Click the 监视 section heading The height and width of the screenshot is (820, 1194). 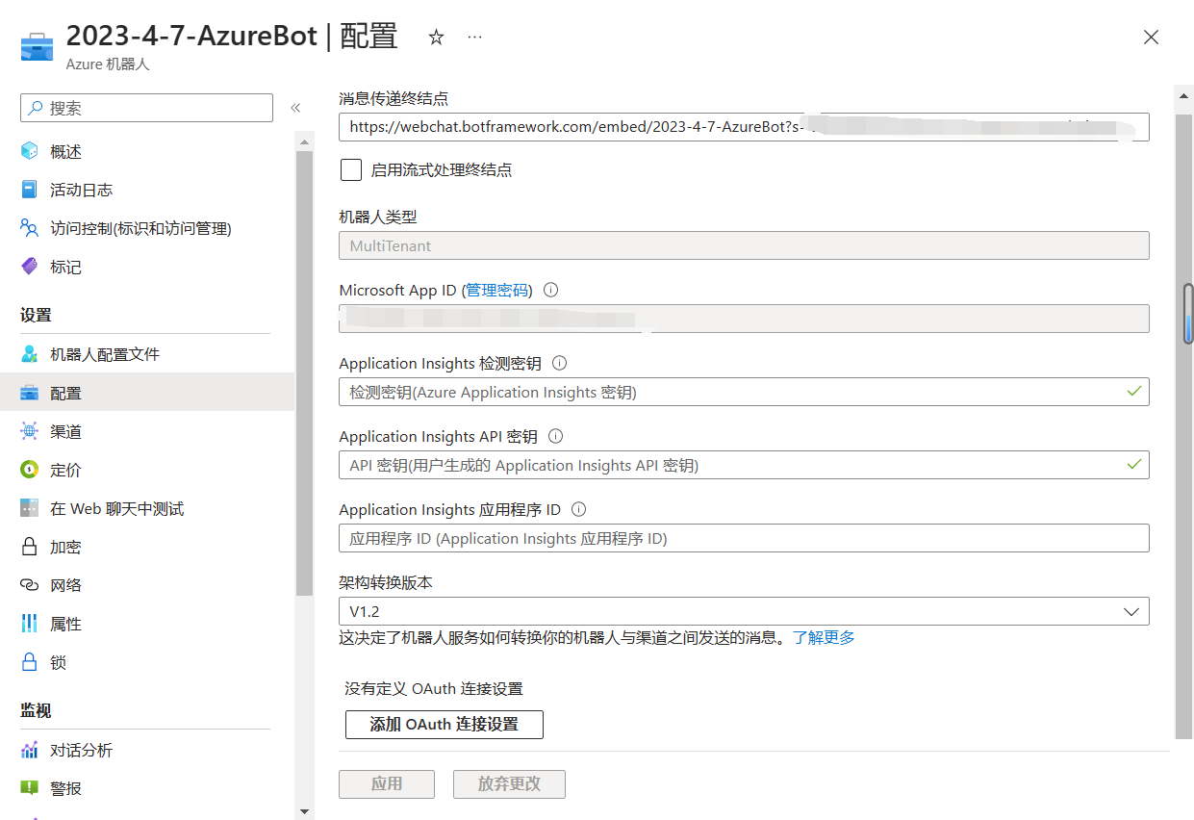(x=36, y=710)
